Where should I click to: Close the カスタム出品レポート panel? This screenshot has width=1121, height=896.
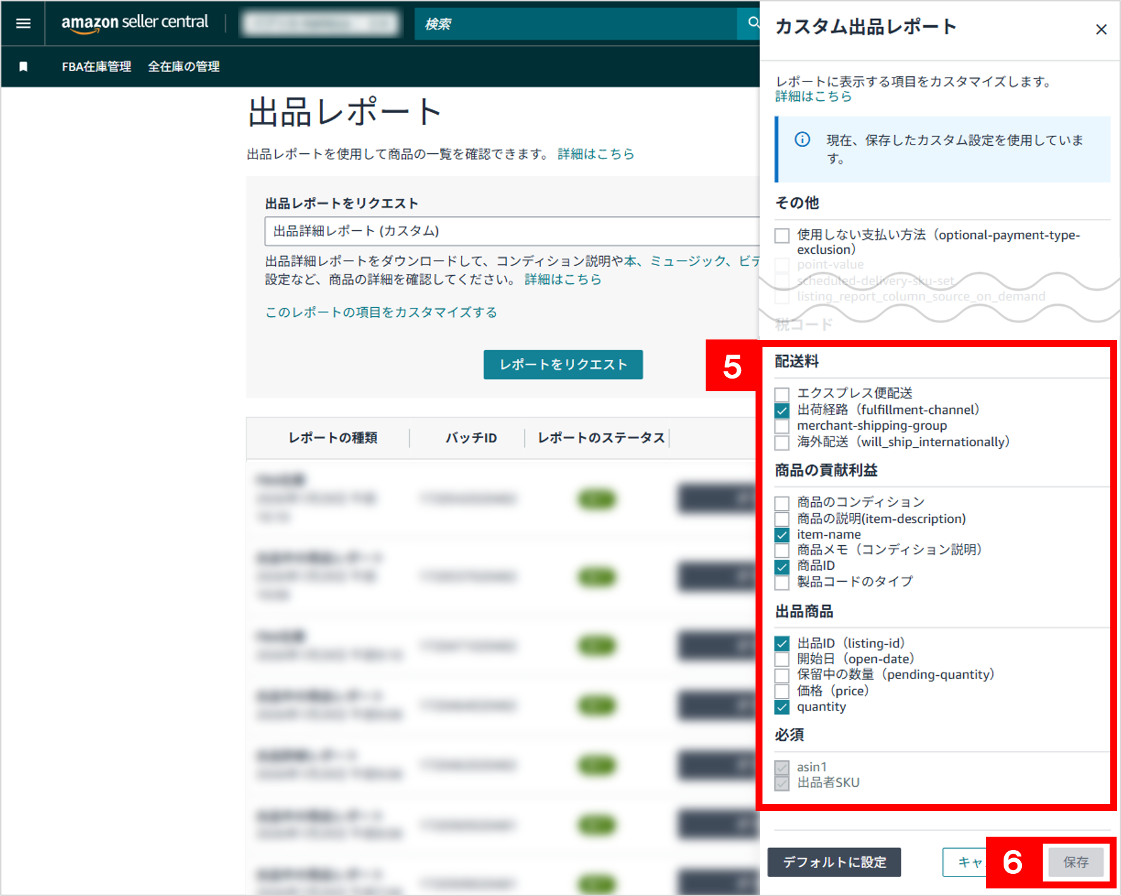[1101, 29]
